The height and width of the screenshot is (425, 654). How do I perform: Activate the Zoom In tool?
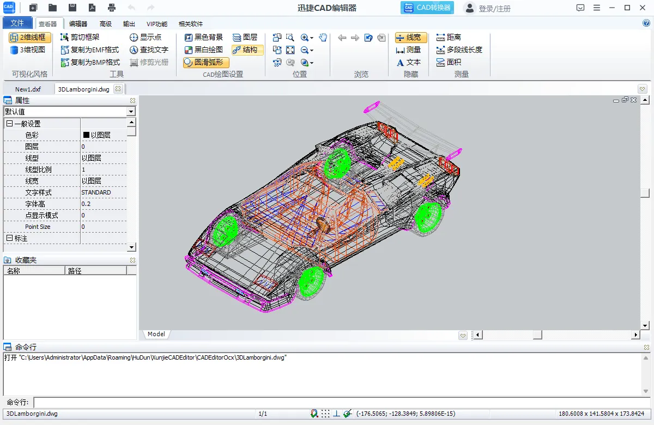(304, 38)
